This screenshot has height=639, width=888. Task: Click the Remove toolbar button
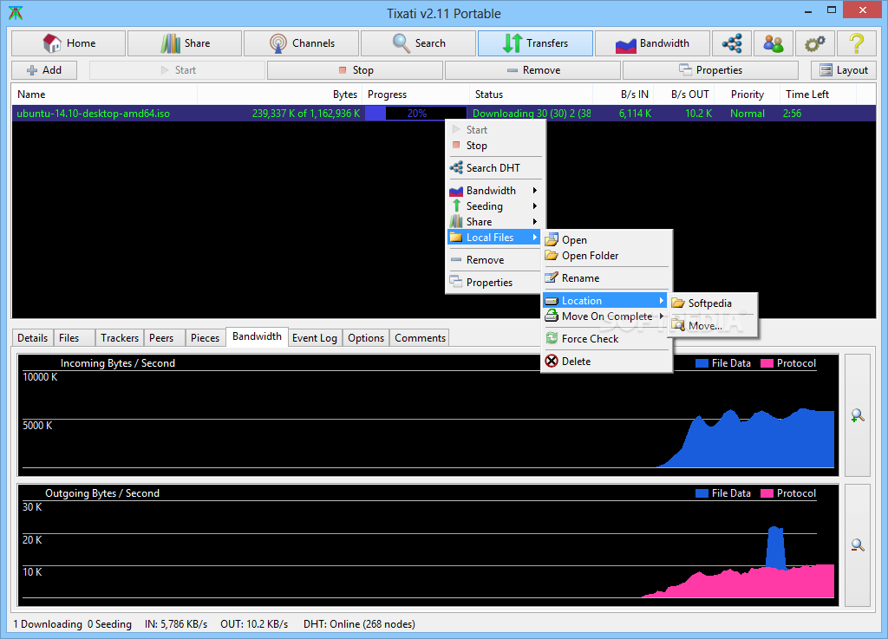point(533,70)
